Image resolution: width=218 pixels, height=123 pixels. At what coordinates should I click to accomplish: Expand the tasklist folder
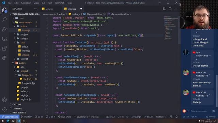tap(24, 59)
